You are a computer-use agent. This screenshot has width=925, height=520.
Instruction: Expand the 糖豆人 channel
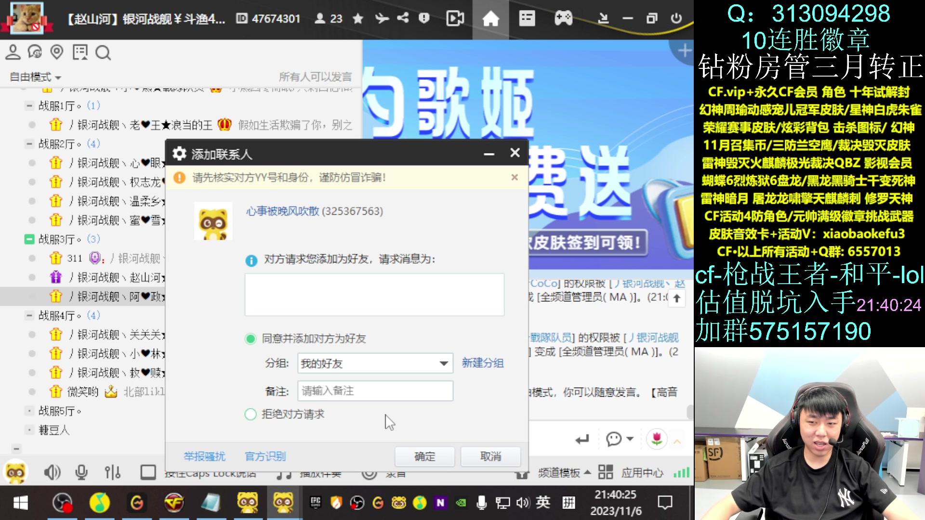pyautogui.click(x=30, y=430)
